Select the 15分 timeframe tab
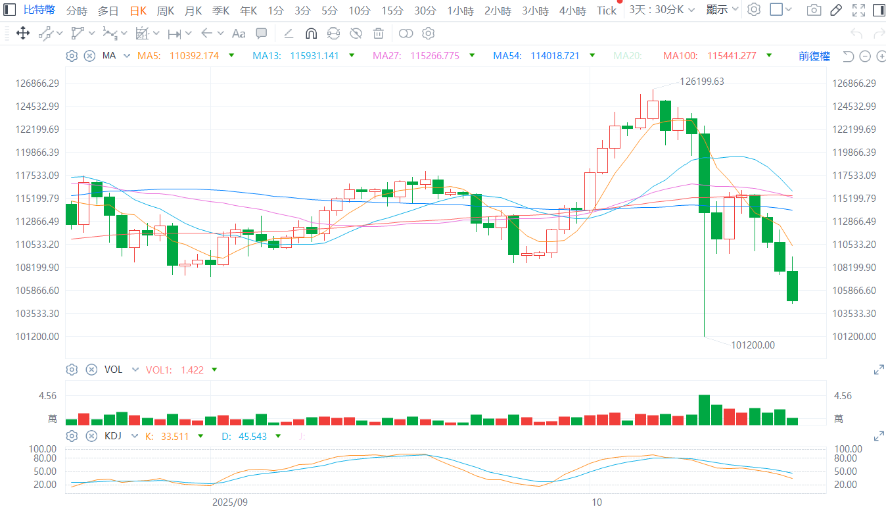Viewport: 886px width, 509px height. click(392, 11)
